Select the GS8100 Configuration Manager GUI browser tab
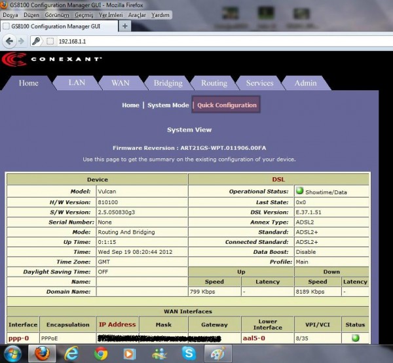This screenshot has height=363, width=393. coord(59,26)
